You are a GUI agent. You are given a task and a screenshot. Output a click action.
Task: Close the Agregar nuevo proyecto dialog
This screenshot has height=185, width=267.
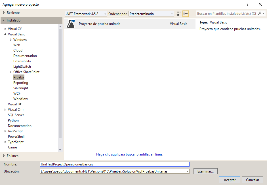[260, 5]
